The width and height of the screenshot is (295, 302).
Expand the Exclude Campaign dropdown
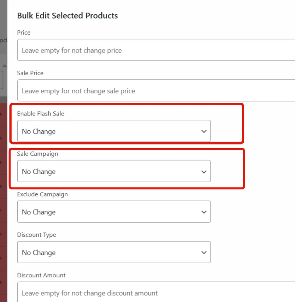coord(114,212)
